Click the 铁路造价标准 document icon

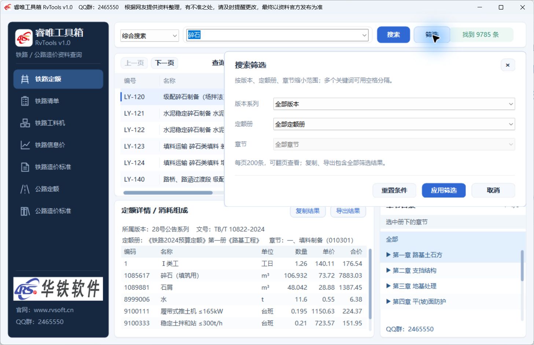coord(25,167)
